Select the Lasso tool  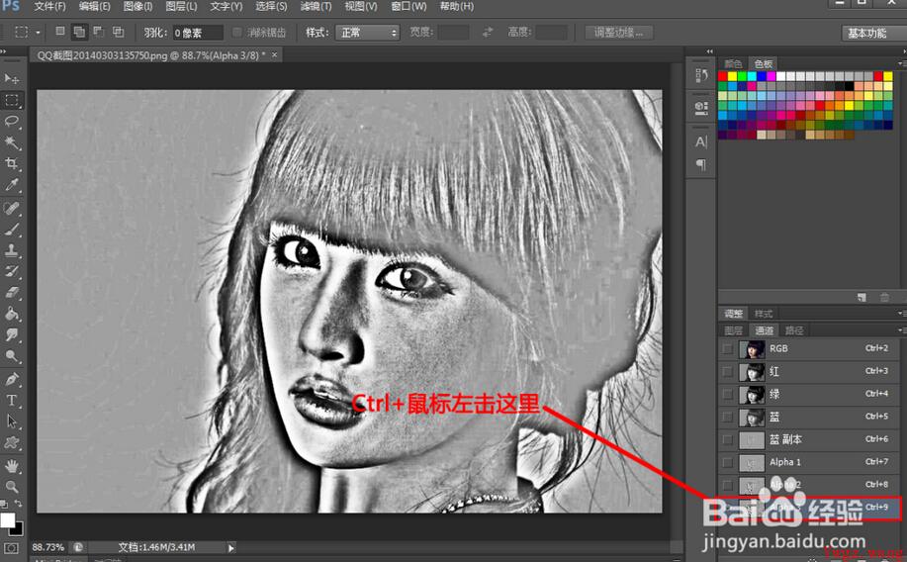click(12, 121)
